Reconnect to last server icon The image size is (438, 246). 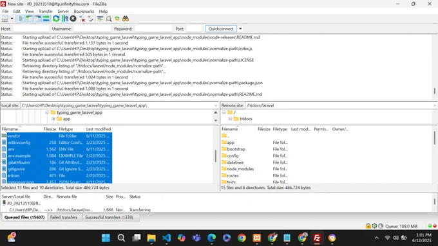point(90,19)
